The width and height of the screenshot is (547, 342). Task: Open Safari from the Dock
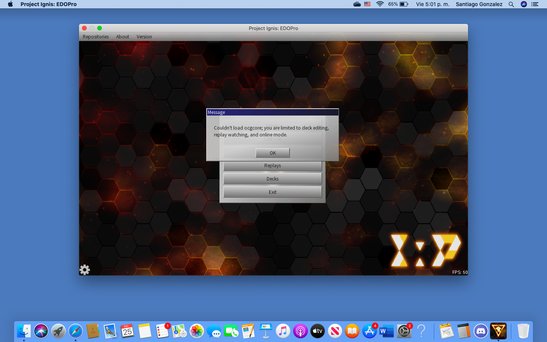75,331
